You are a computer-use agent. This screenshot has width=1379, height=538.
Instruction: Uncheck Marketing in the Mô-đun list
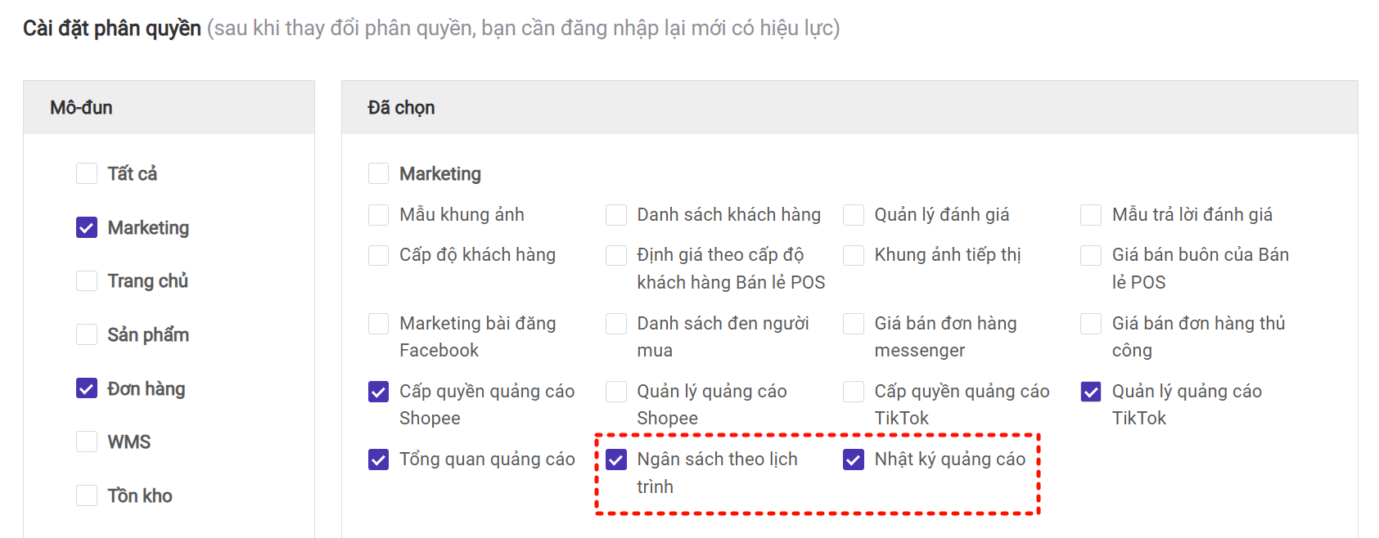coord(87,227)
